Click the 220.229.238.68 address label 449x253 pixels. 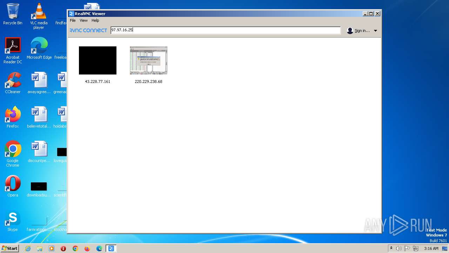point(148,82)
